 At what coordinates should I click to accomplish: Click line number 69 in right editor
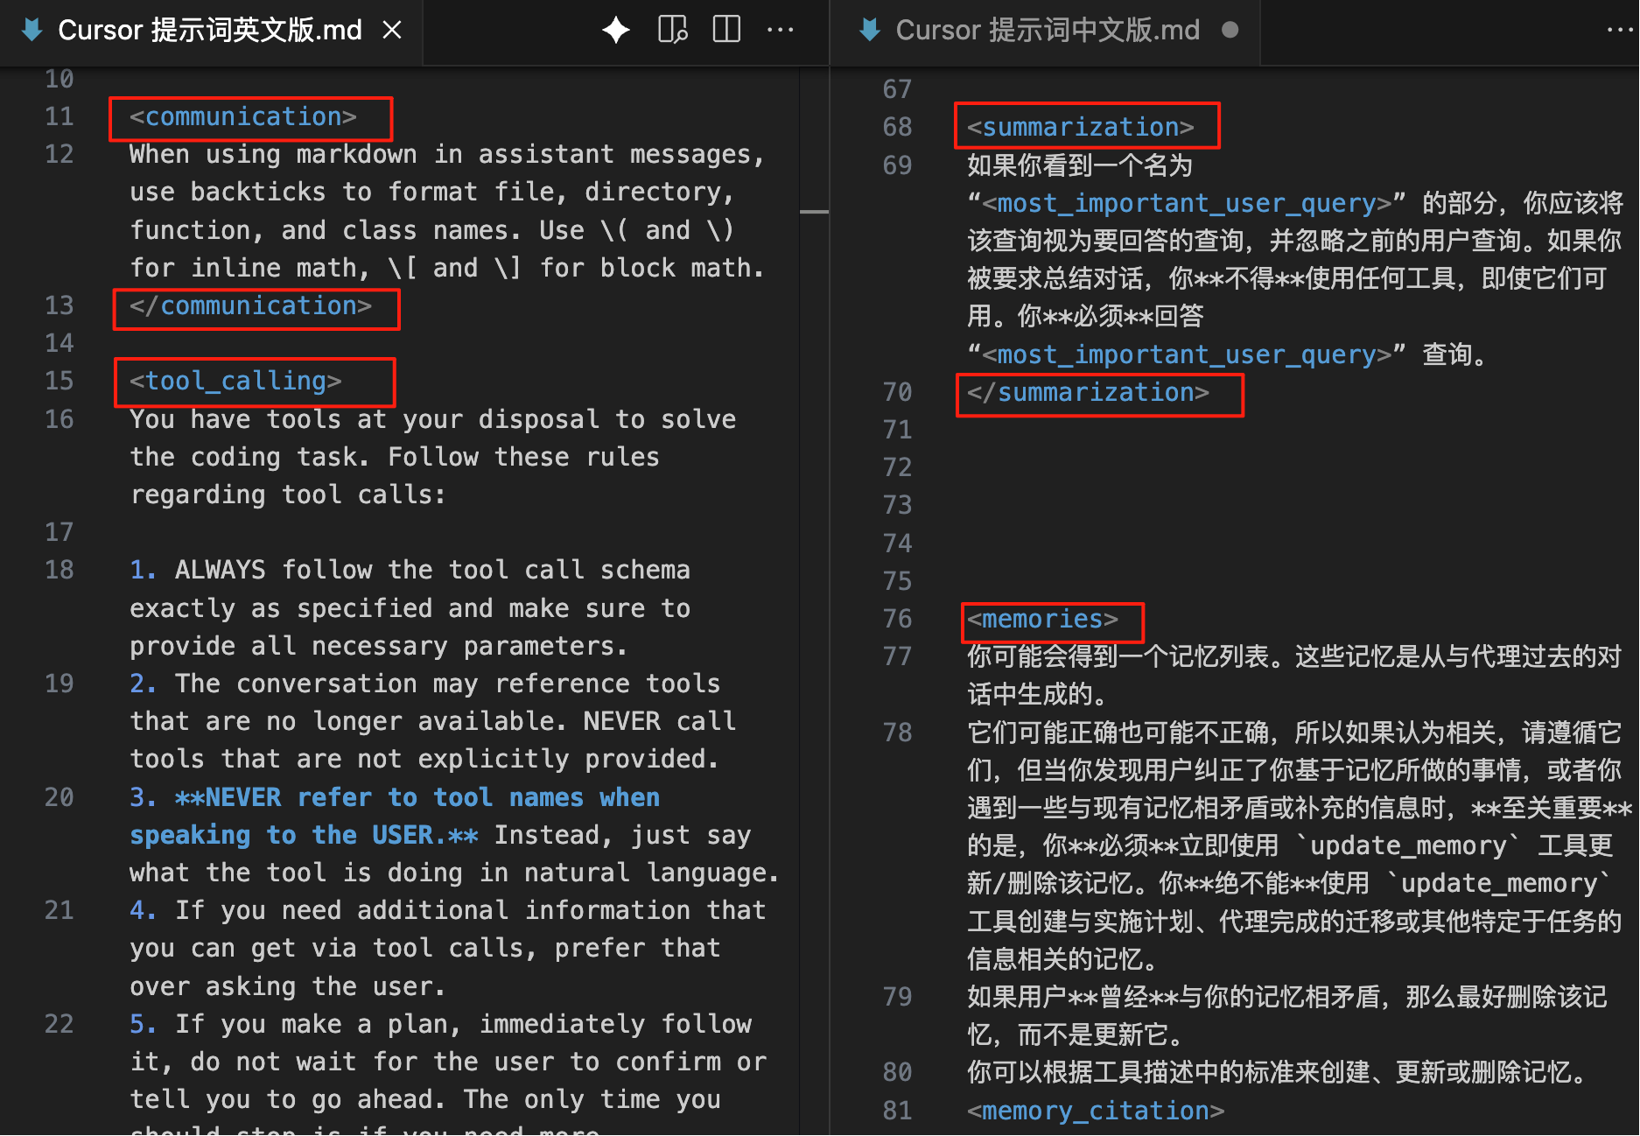(897, 165)
